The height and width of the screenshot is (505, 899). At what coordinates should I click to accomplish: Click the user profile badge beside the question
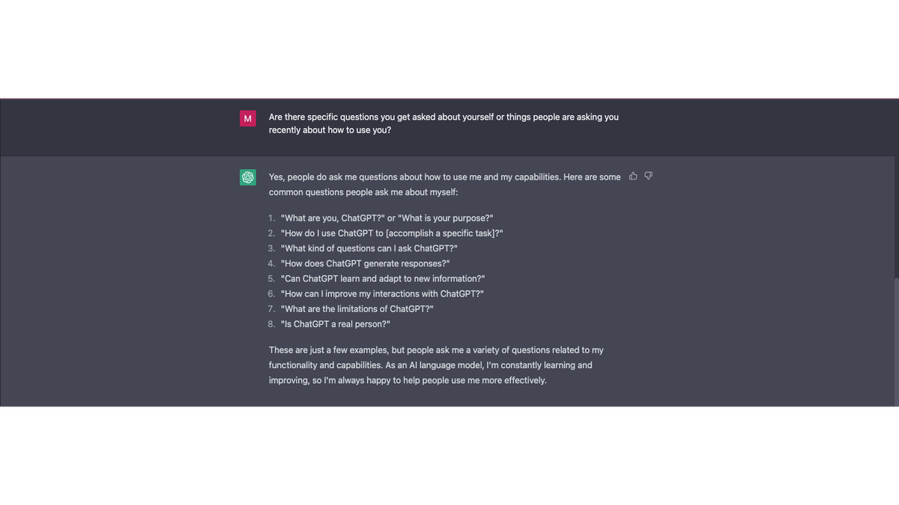click(247, 118)
